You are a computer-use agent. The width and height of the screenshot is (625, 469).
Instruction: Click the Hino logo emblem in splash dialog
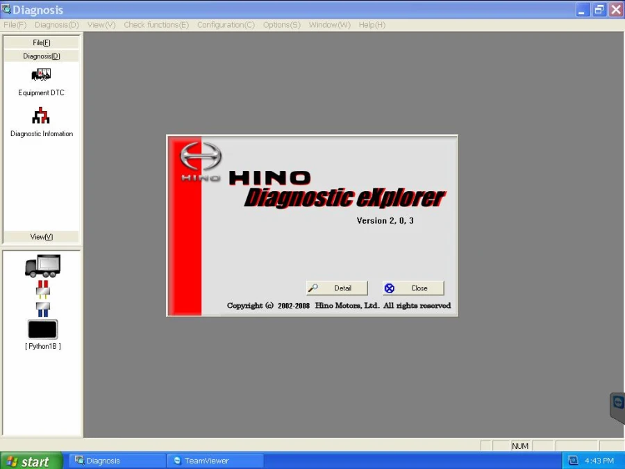(x=201, y=156)
